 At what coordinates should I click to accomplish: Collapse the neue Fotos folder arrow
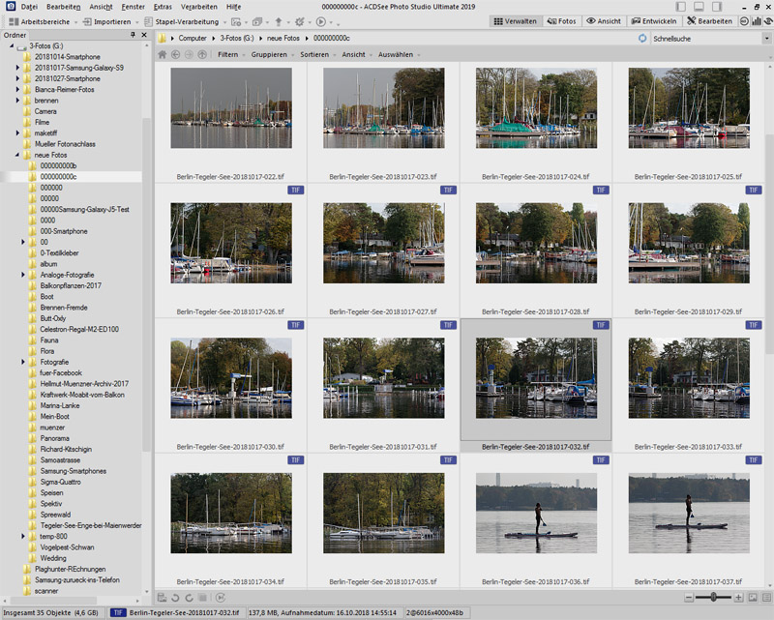(x=17, y=155)
